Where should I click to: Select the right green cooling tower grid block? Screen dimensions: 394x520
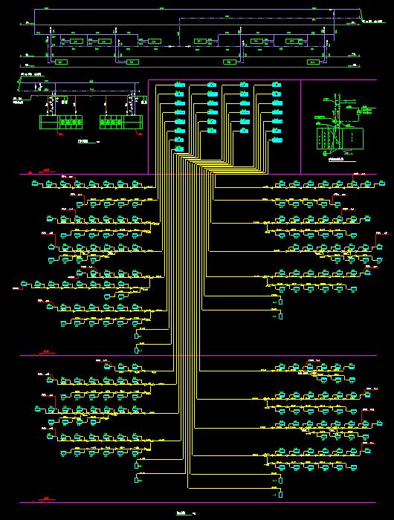click(121, 122)
